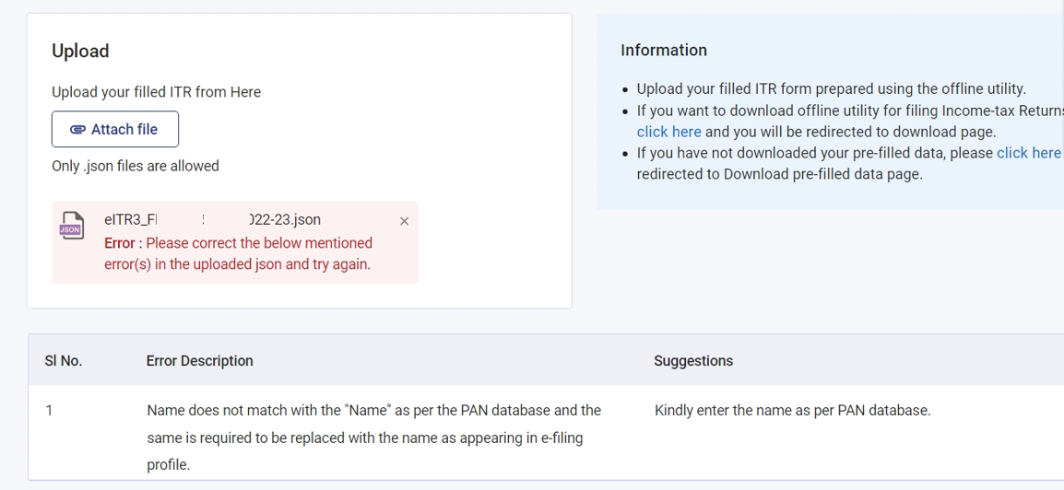Click the Sl No. column header

(64, 360)
